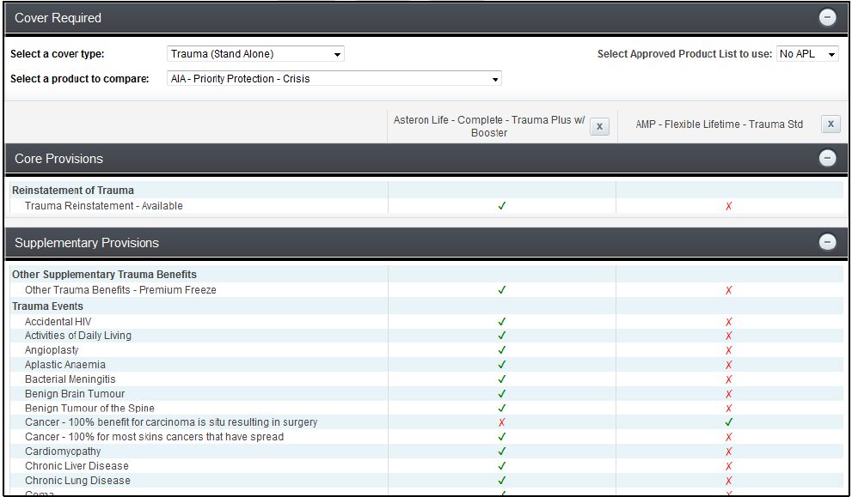The image size is (852, 497).
Task: Click the Asteron red cross for carcinoma in situ
Action: [x=502, y=422]
